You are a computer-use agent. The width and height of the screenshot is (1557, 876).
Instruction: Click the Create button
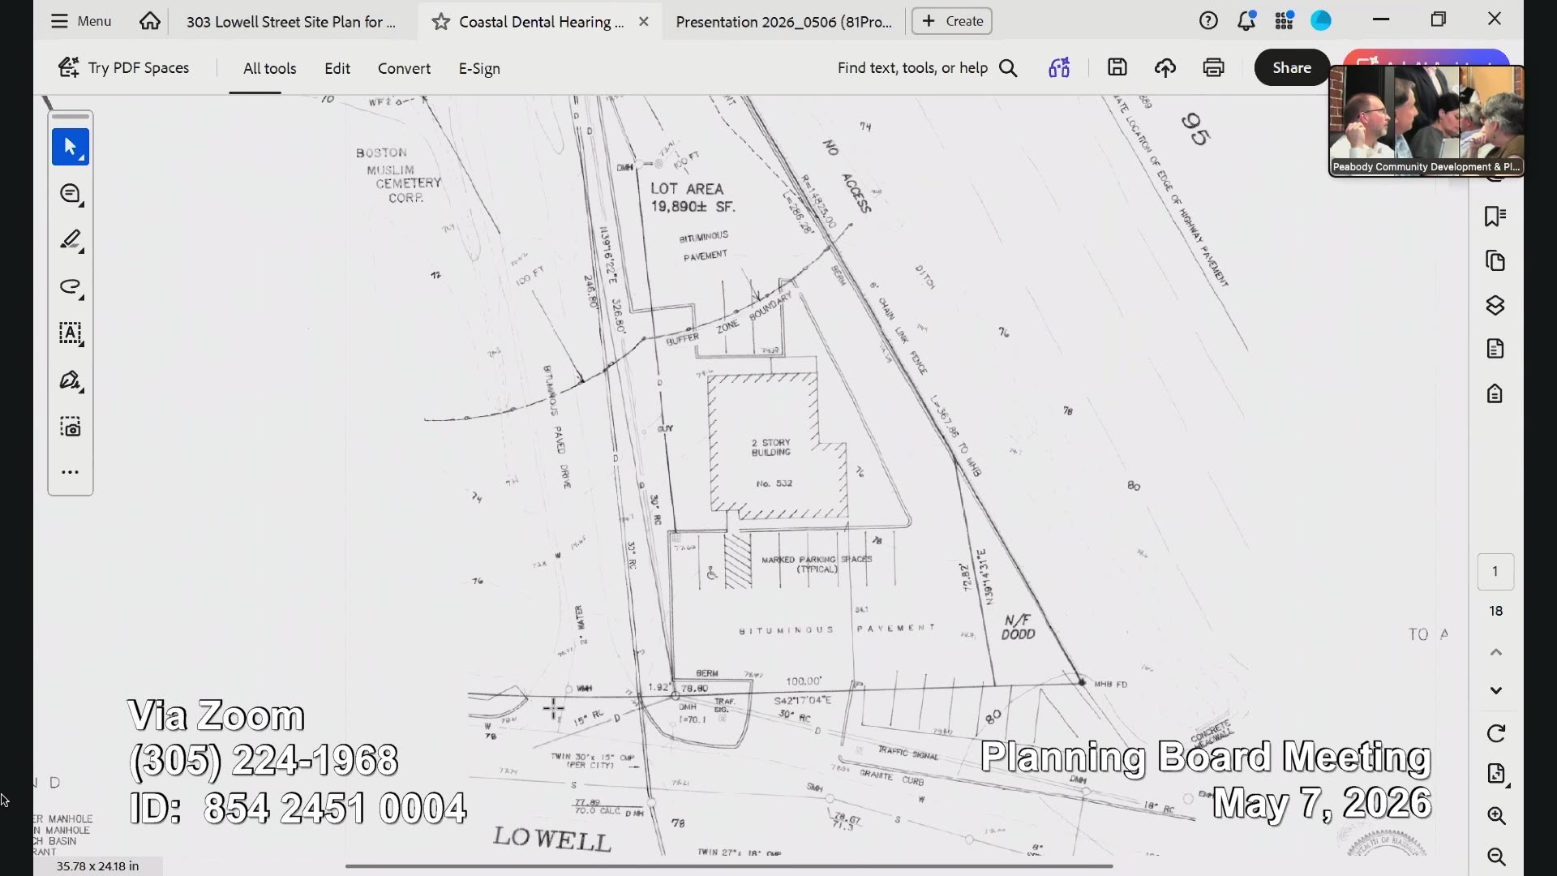point(952,21)
